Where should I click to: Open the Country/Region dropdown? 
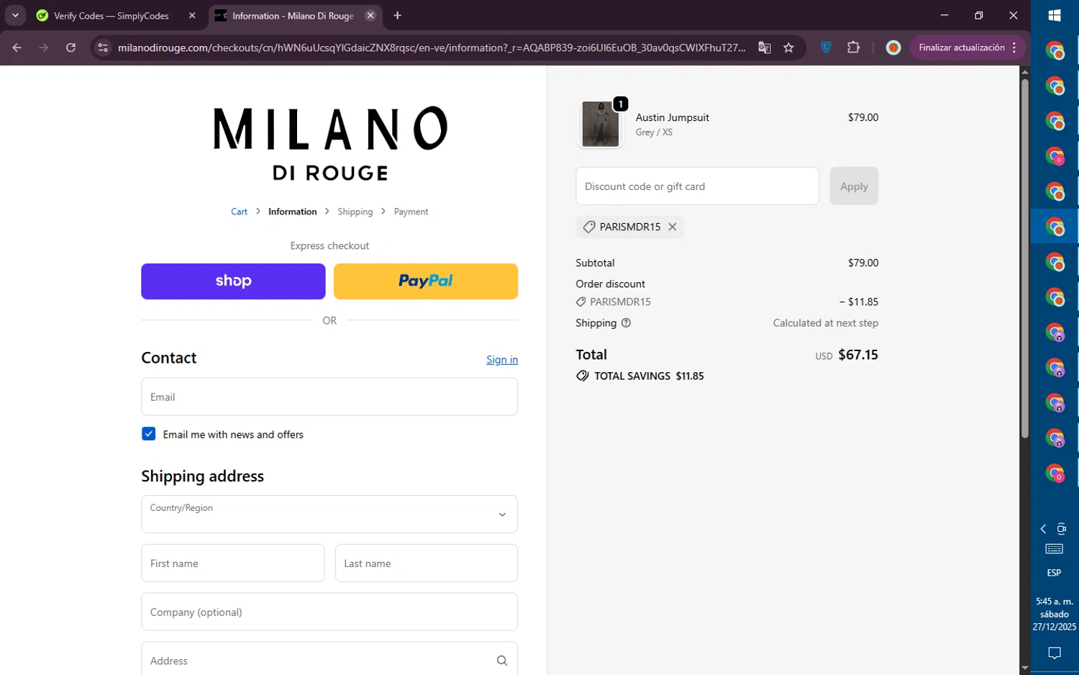point(329,514)
